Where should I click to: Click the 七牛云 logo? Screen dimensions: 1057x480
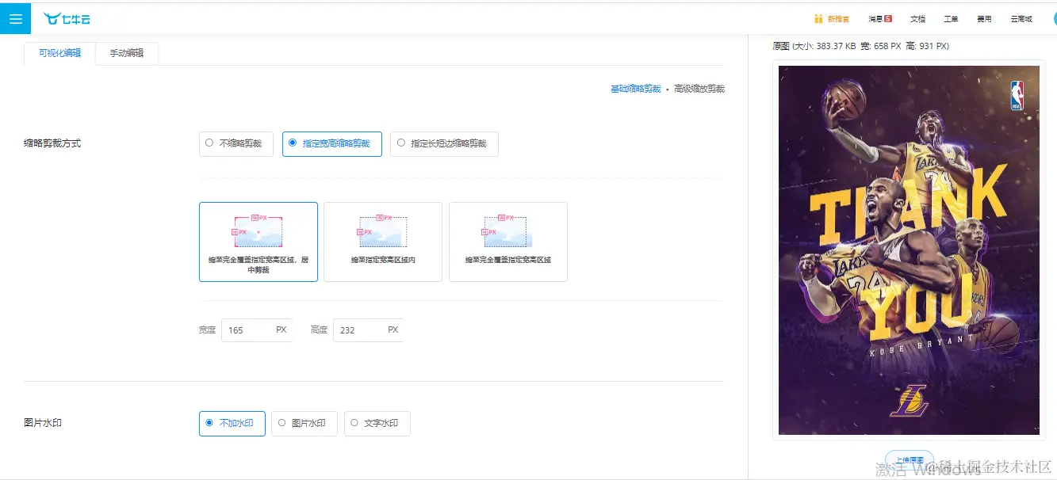[x=66, y=18]
